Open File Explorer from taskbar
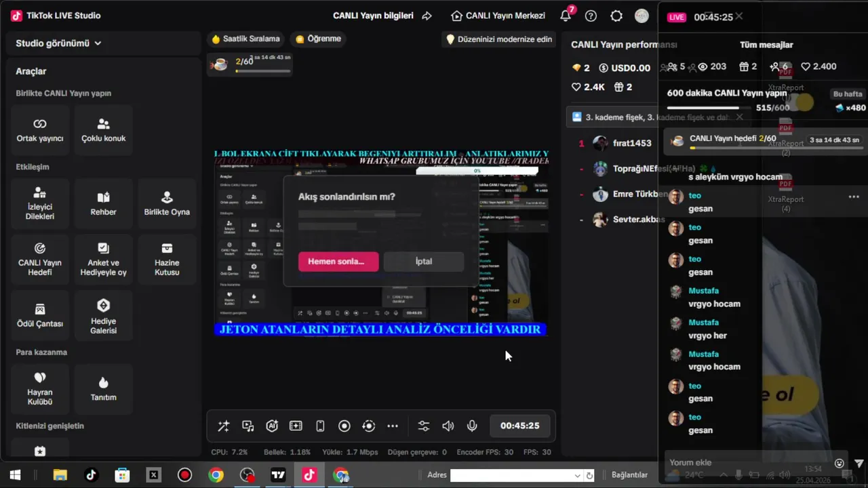This screenshot has width=868, height=488. coord(60,475)
